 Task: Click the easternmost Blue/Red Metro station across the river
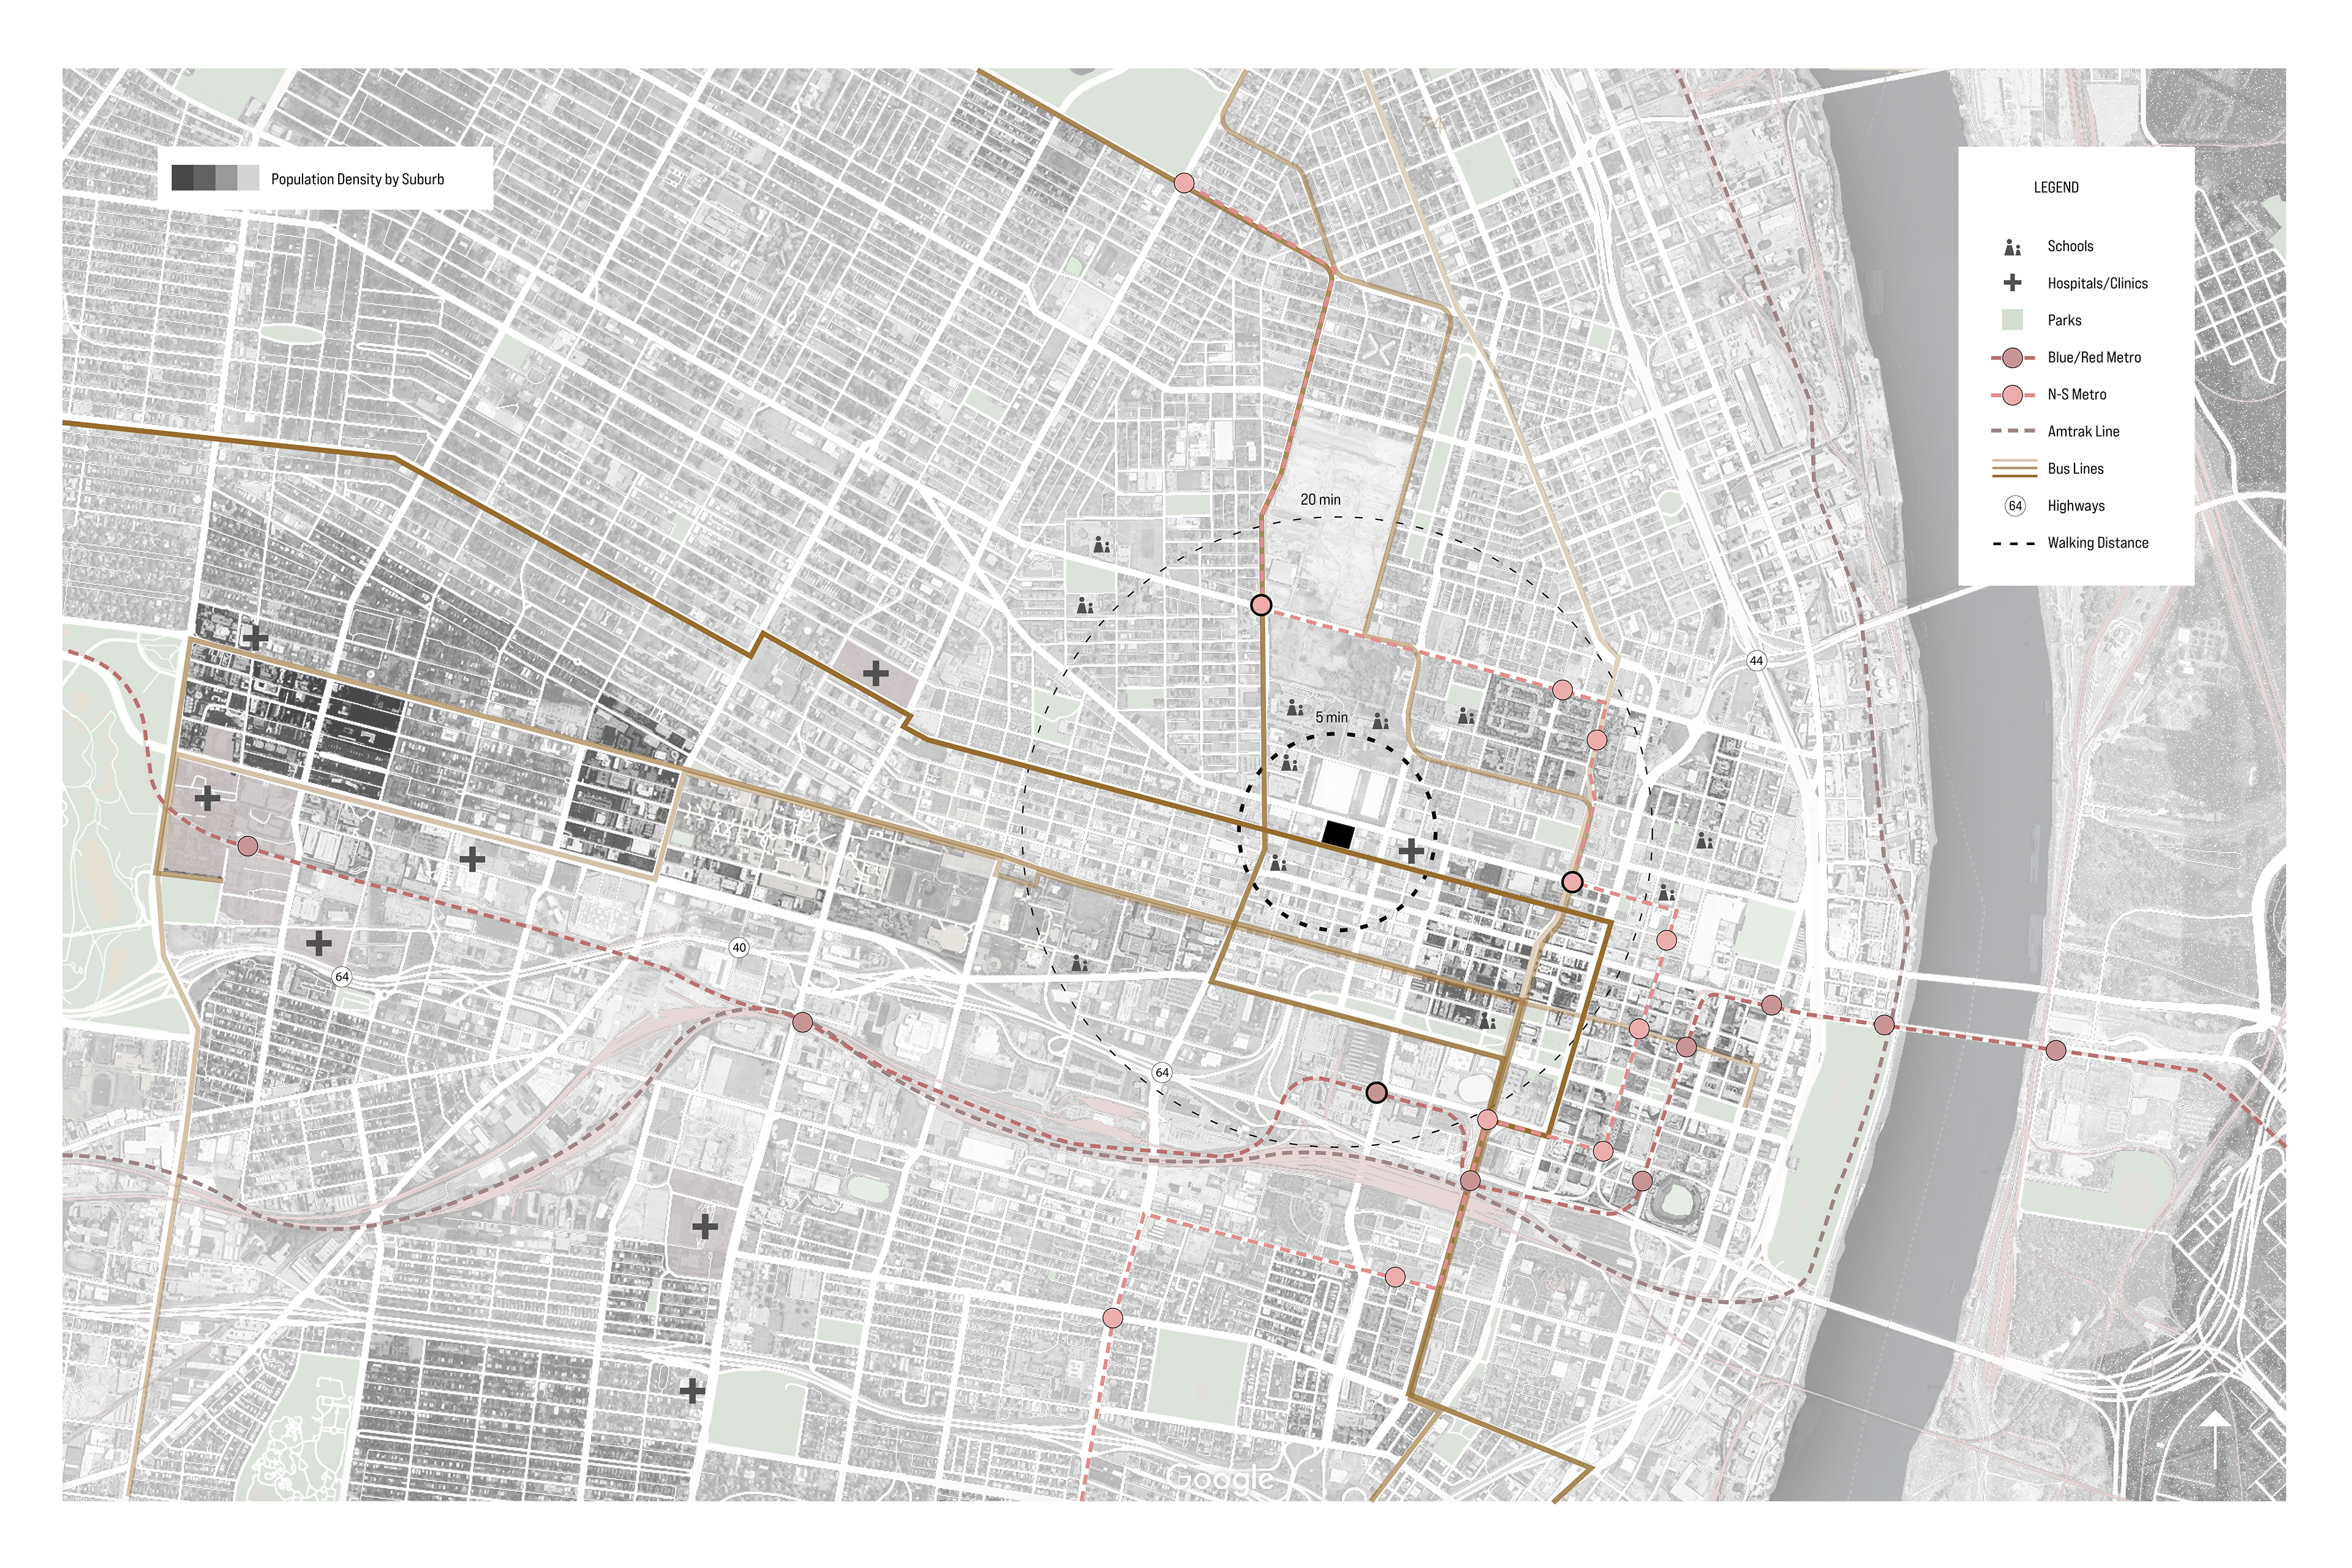2055,1050
